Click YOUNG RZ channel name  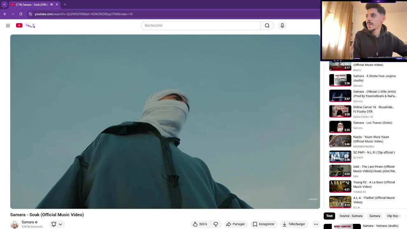click(x=360, y=192)
